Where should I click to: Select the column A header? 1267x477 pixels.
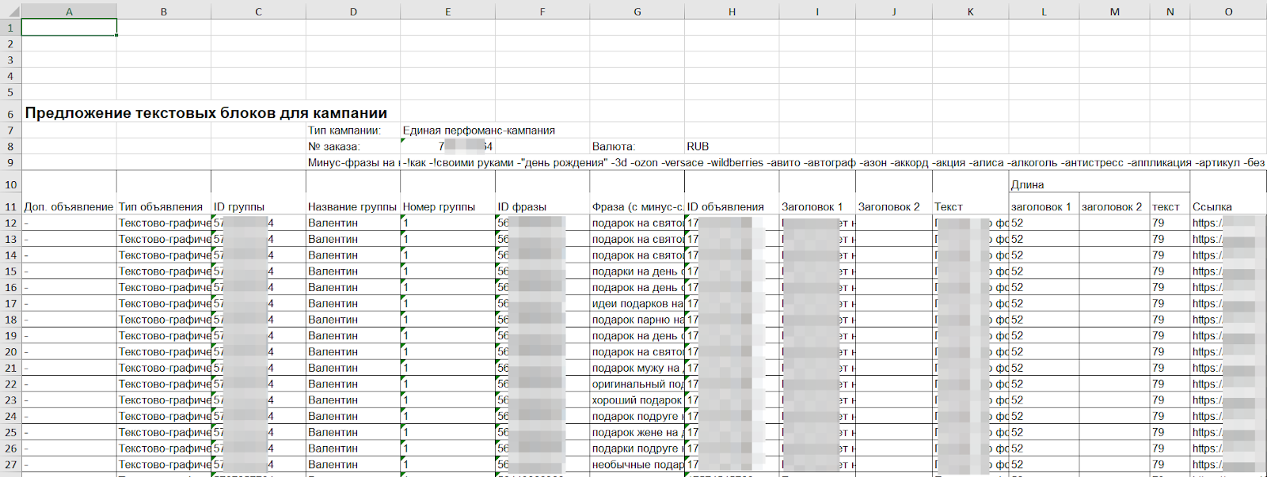69,11
